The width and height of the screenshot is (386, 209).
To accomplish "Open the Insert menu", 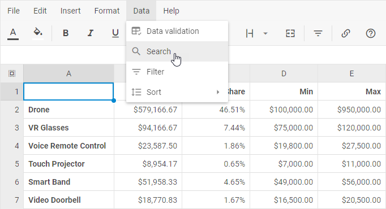I will coord(70,11).
